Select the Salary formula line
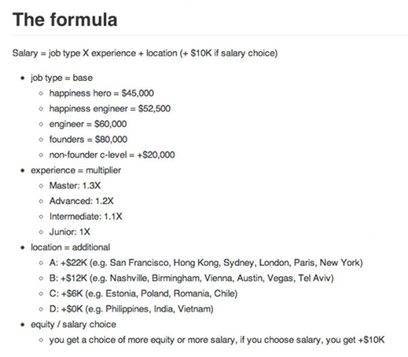408x357 pixels. coord(145,53)
